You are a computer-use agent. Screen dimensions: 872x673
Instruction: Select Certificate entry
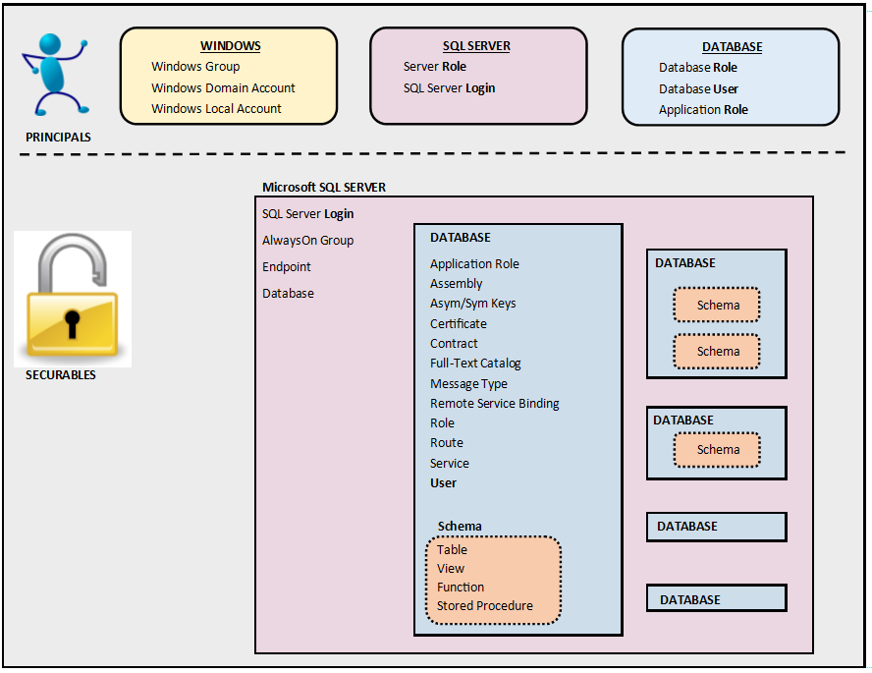(459, 323)
